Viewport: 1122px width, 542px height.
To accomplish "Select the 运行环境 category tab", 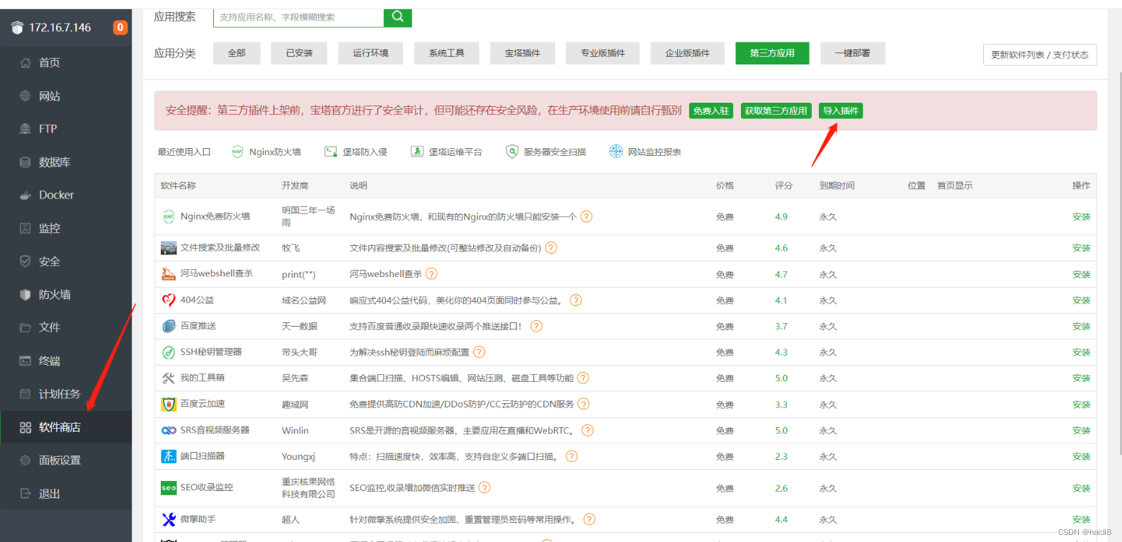I will coord(370,53).
